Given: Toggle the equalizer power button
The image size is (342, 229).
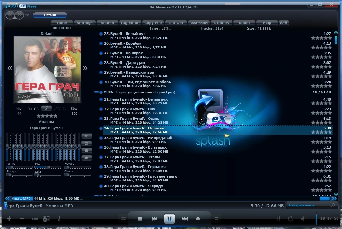Looking at the screenshot, I should point(87,136).
